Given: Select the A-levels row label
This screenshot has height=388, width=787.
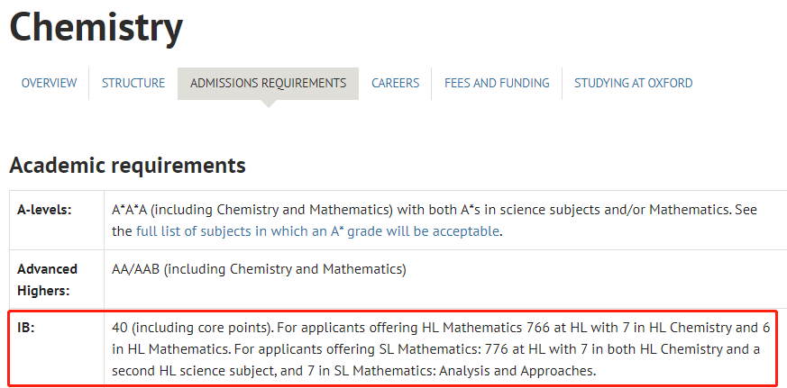Looking at the screenshot, I should point(45,210).
